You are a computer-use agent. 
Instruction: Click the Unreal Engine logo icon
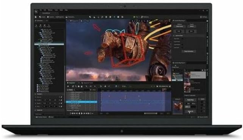coord(36,12)
